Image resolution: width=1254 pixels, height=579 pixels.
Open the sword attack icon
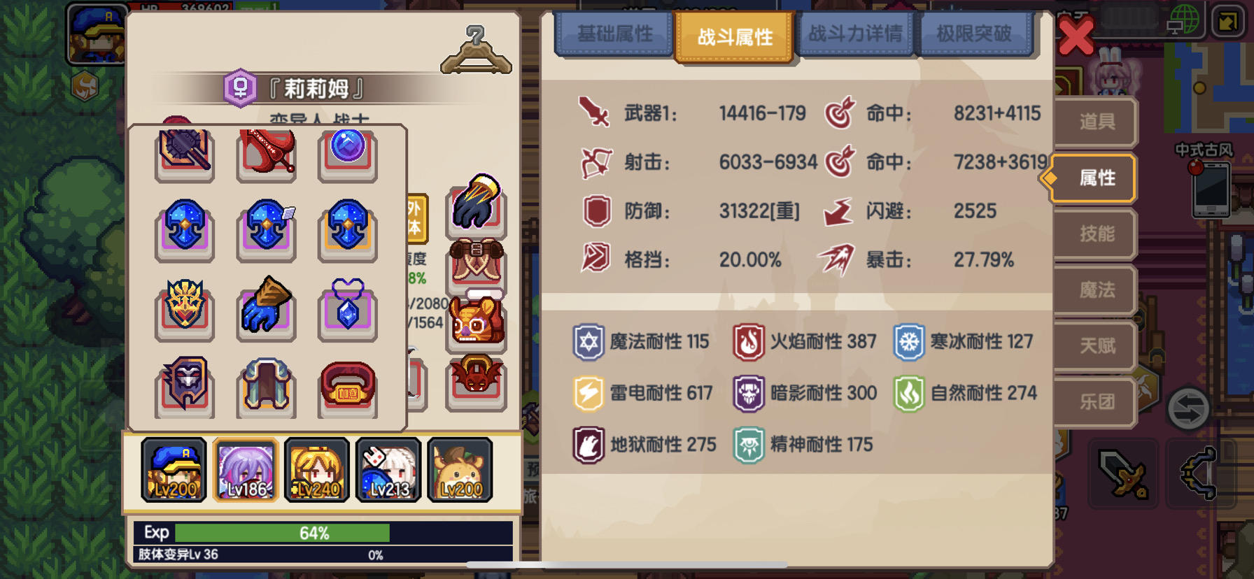[x=1123, y=474]
